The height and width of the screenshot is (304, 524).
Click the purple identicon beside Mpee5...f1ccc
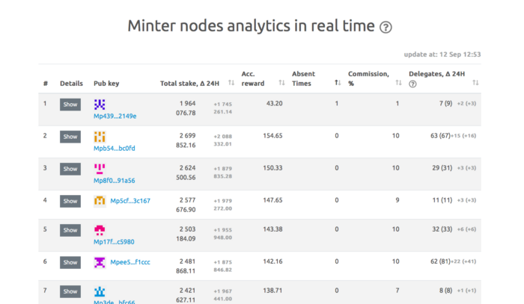click(100, 262)
